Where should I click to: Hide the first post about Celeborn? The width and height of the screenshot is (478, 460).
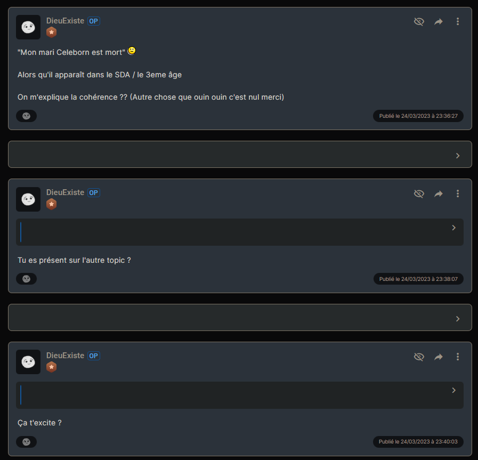pyautogui.click(x=419, y=22)
